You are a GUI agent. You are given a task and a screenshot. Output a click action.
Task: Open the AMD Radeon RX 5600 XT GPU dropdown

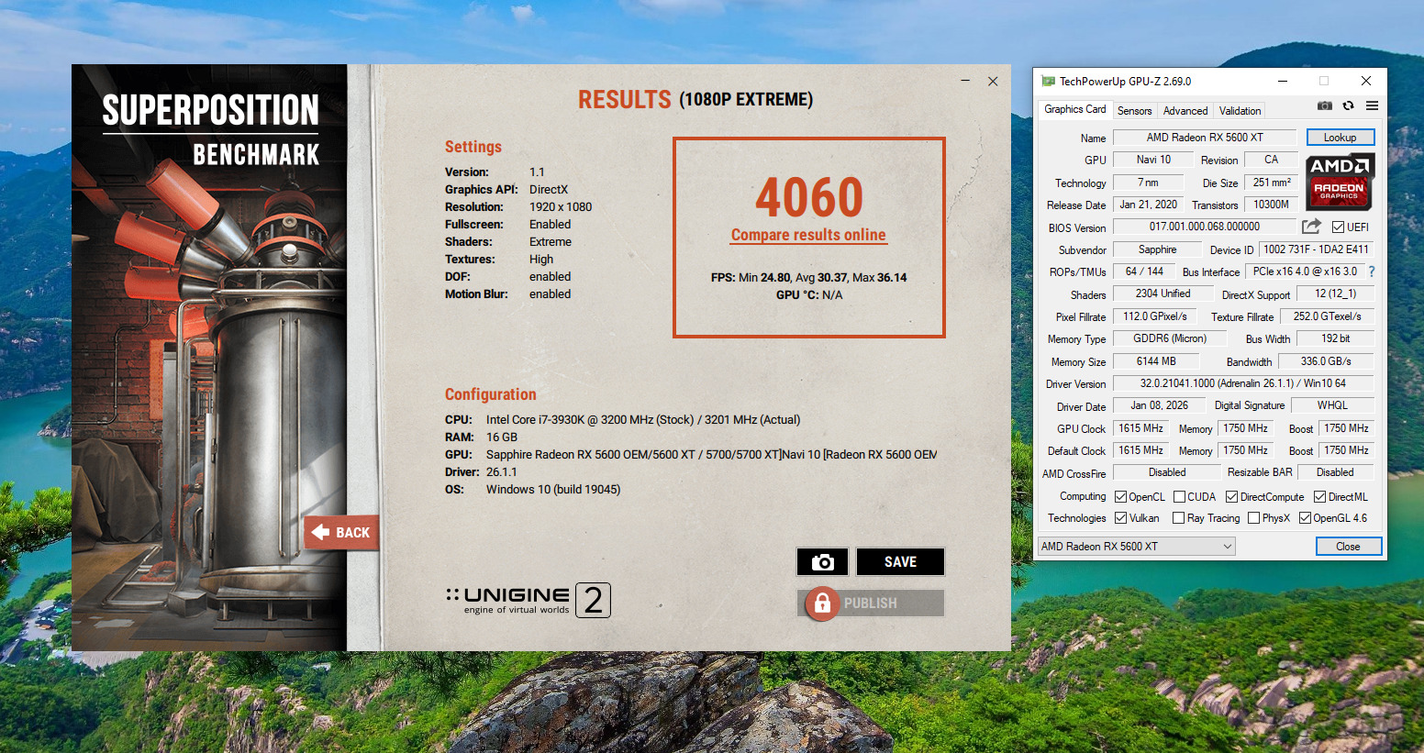[1136, 547]
